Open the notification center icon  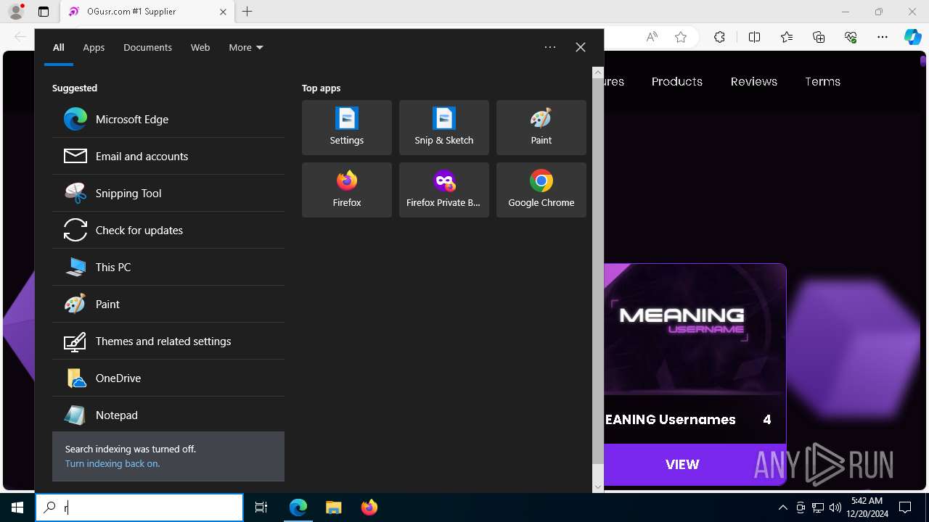pyautogui.click(x=905, y=507)
